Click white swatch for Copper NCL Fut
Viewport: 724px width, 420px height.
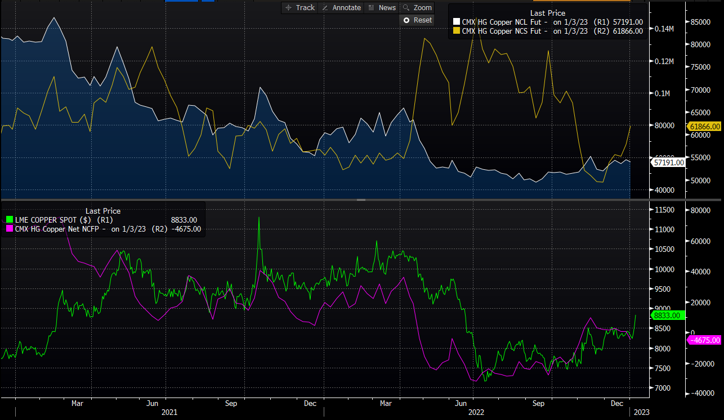456,22
